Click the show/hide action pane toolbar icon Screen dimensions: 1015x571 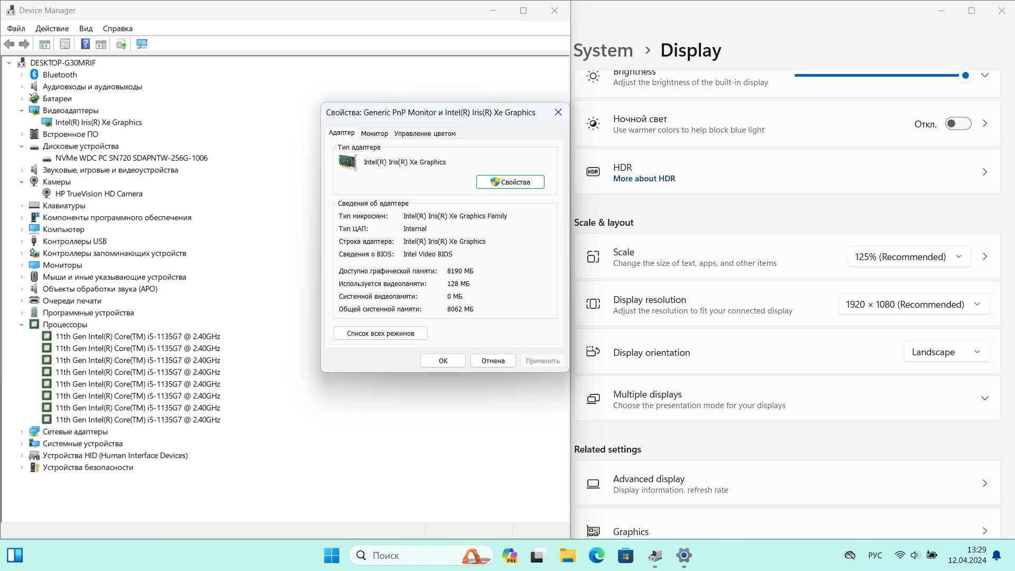point(101,44)
